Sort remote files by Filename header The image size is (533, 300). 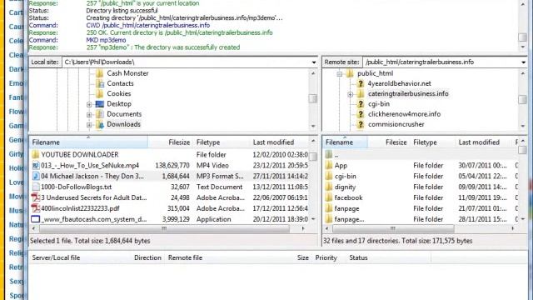(x=345, y=142)
